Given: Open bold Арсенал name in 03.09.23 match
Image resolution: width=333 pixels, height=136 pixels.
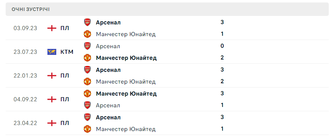Looking at the screenshot, I should tap(108, 22).
